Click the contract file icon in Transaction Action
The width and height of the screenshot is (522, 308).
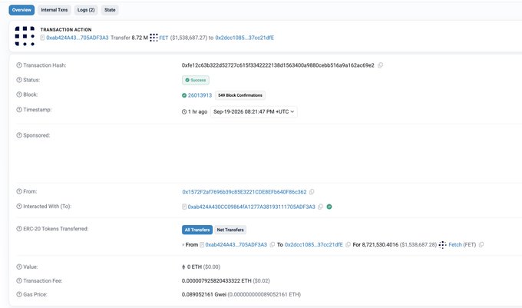42,38
